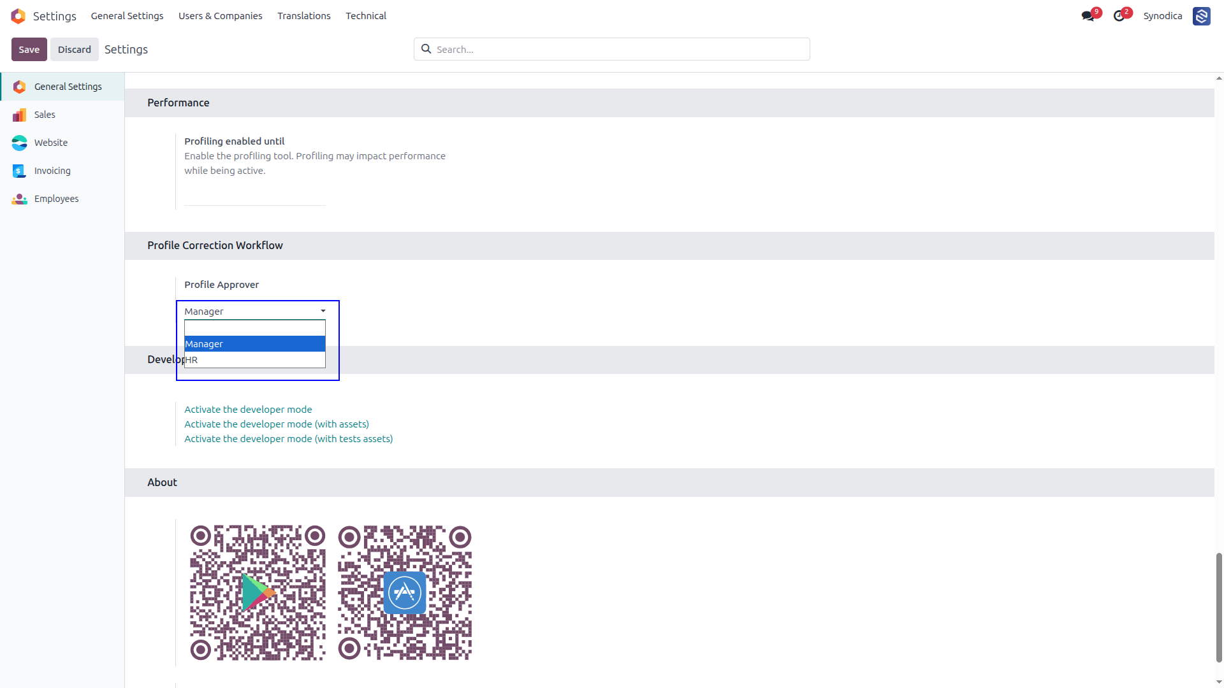Click the Synodica username
Screen dimensions: 1224x688
(x=1163, y=16)
